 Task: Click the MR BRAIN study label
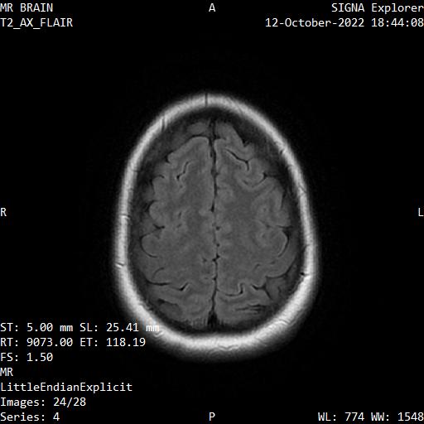pyautogui.click(x=26, y=7)
